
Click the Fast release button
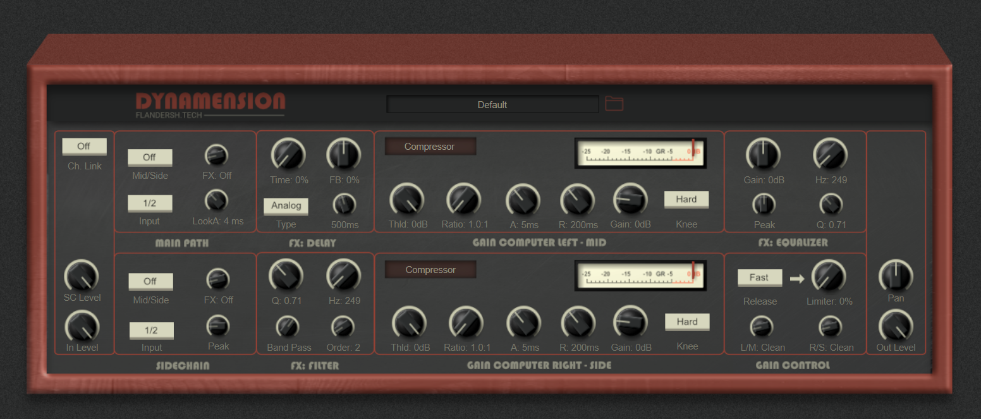click(760, 277)
